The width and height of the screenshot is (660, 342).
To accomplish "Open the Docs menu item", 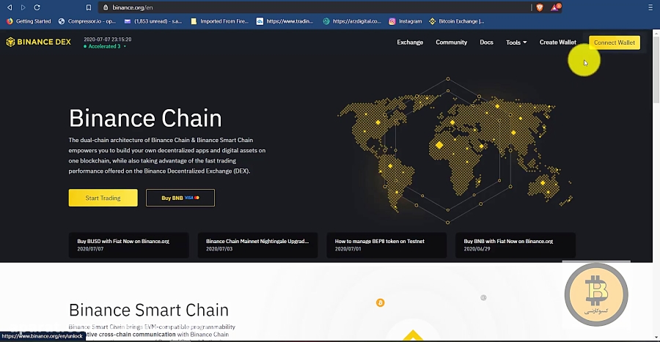I will 486,42.
